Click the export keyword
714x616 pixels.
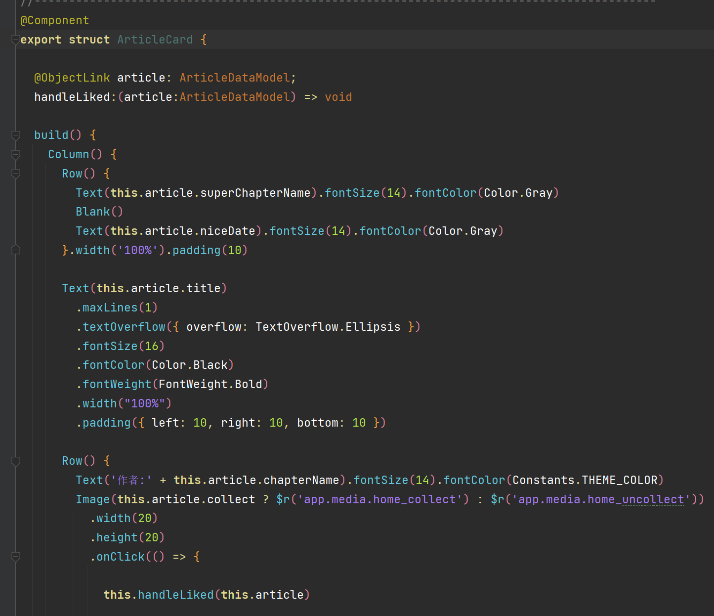41,40
